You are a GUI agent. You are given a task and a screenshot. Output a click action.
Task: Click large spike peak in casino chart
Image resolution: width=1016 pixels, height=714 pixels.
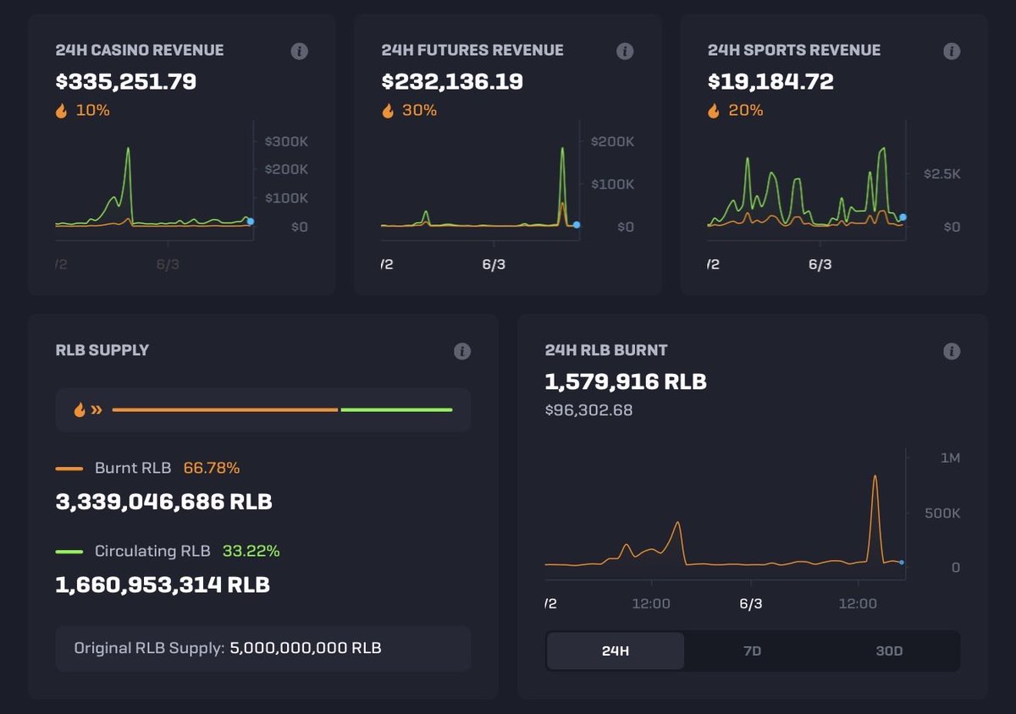(128, 150)
